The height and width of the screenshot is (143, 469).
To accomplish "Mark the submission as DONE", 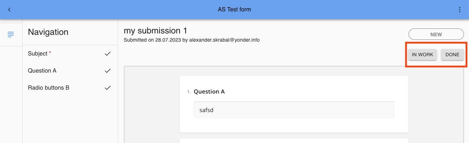I will (x=452, y=55).
